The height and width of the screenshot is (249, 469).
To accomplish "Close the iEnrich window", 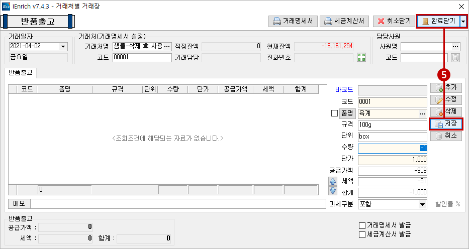I will (x=461, y=6).
